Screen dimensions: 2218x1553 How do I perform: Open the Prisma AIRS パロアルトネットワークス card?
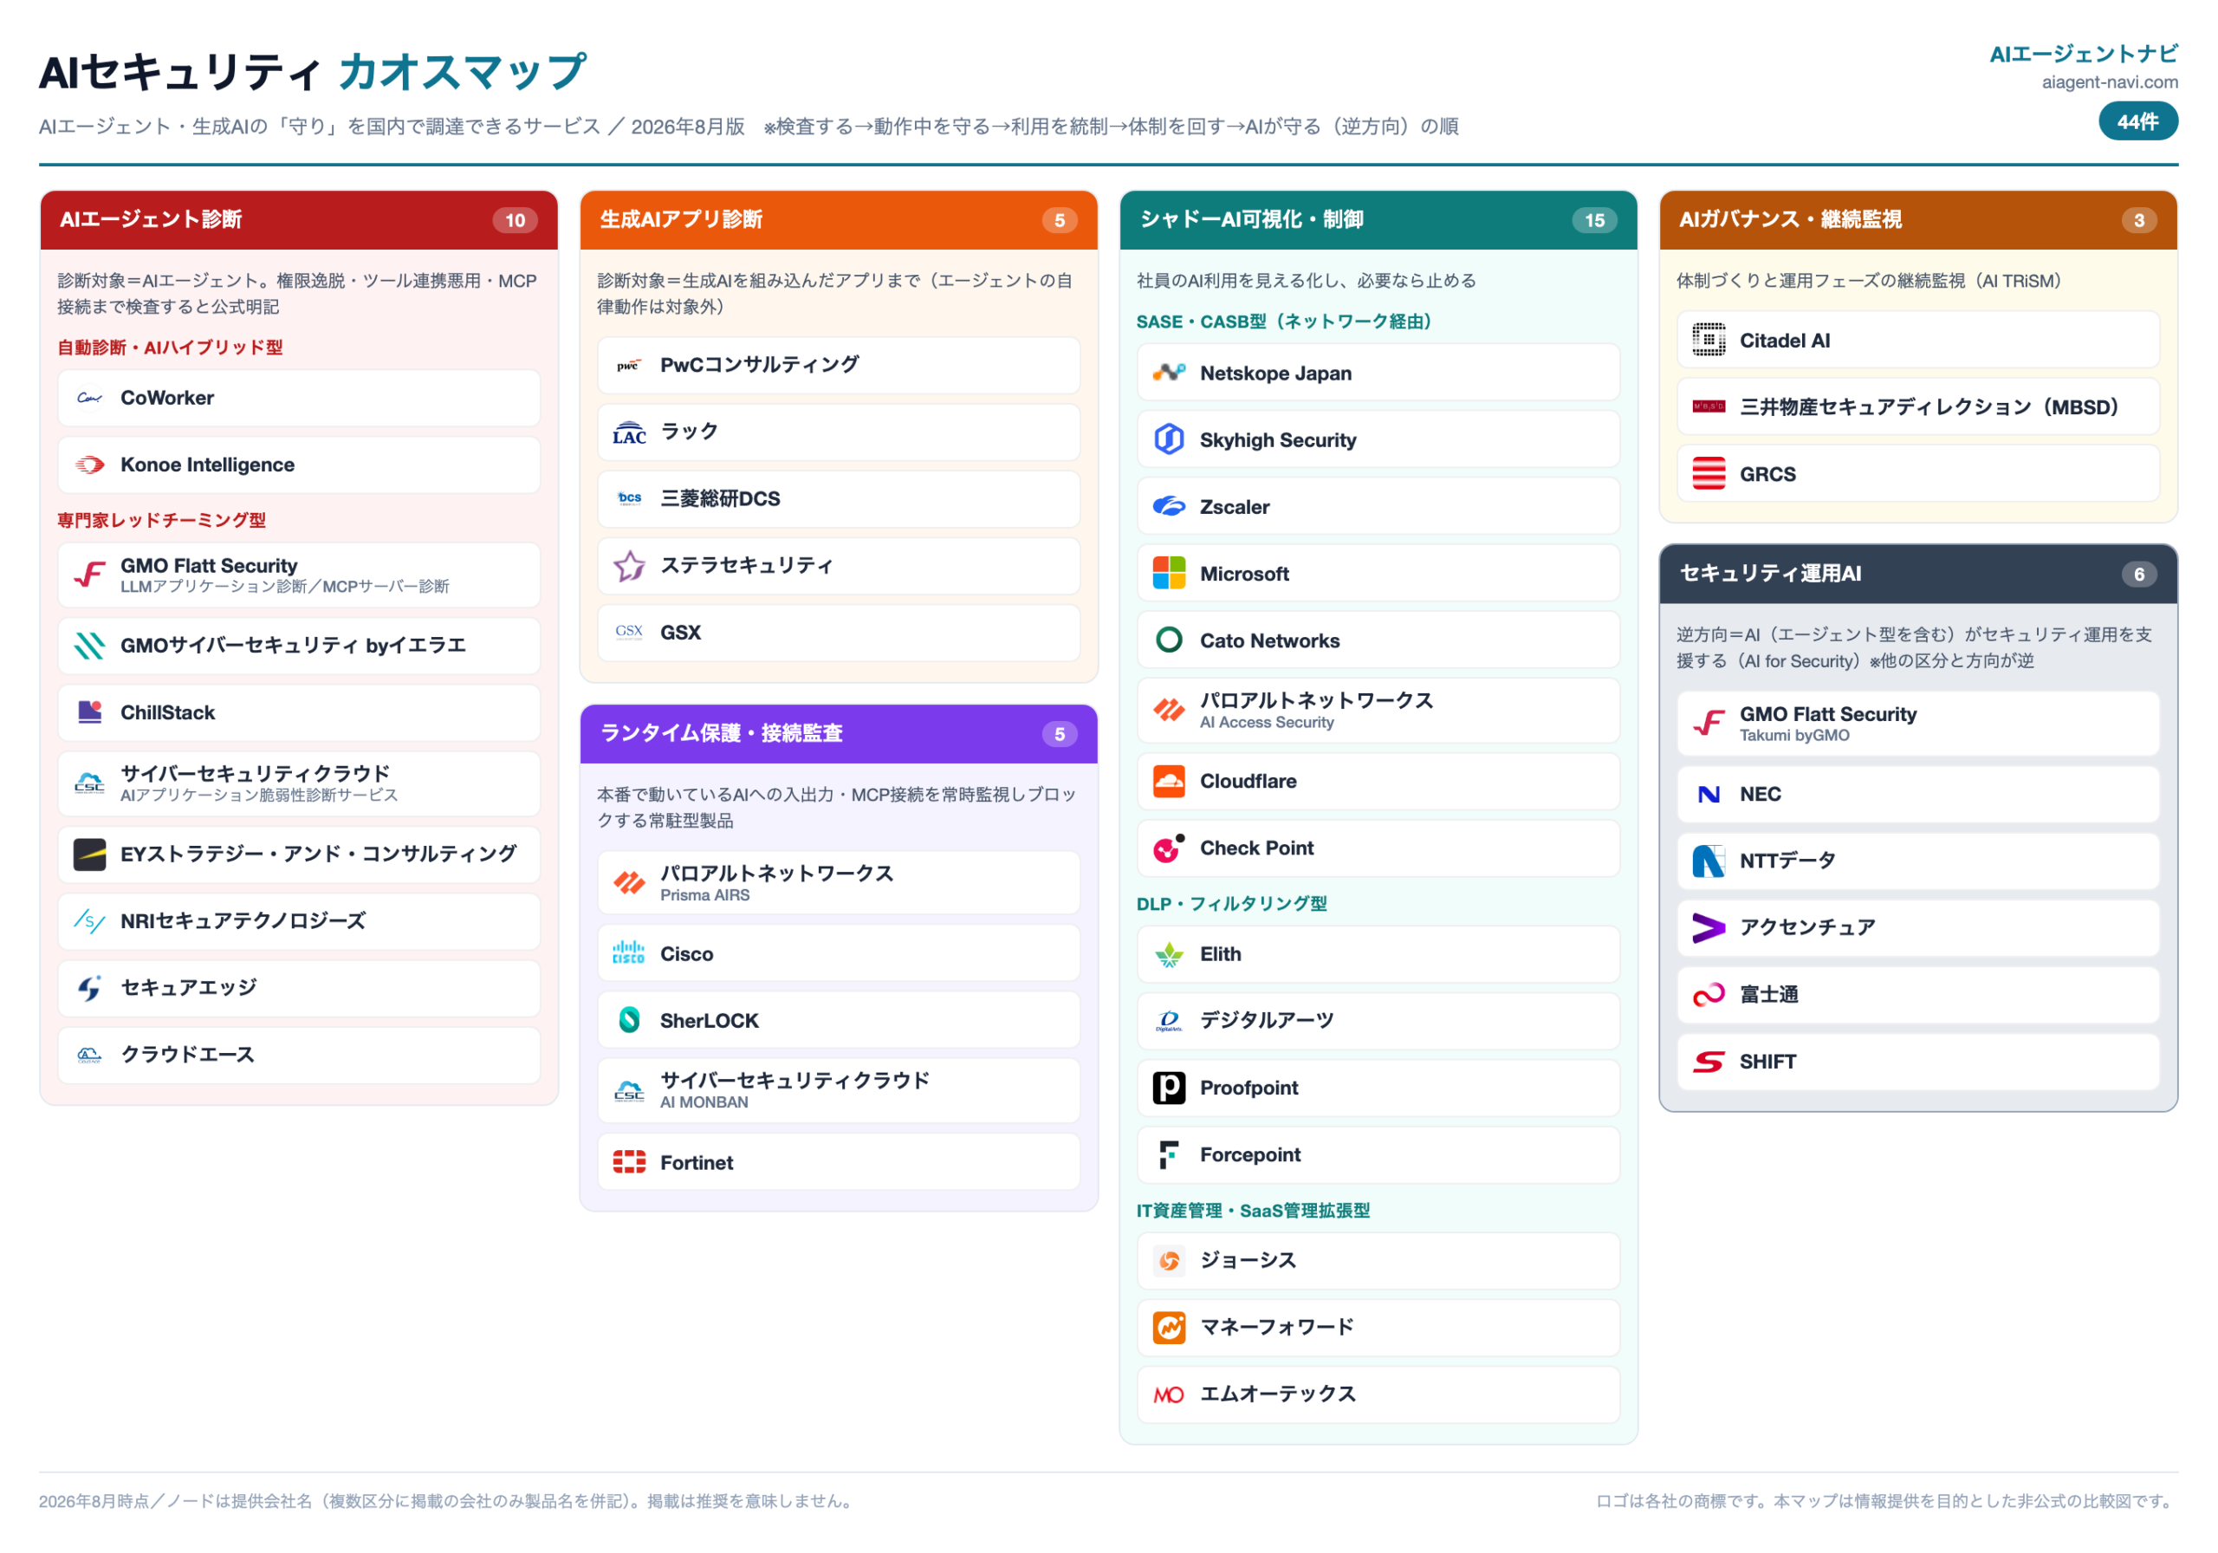tap(839, 882)
